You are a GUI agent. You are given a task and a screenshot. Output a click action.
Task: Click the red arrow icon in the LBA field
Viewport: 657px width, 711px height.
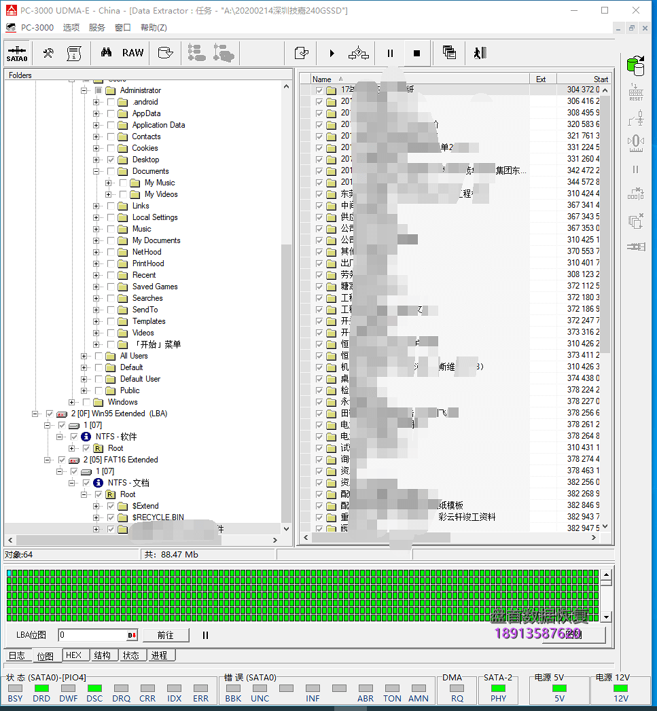[132, 635]
